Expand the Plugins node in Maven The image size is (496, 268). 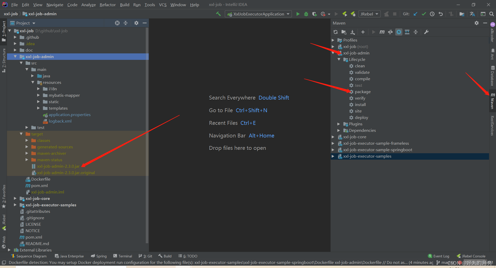339,124
